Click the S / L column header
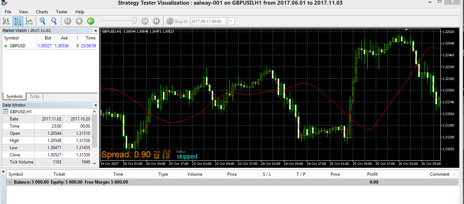Image resolution: width=464 pixels, height=204 pixels. coord(267,174)
